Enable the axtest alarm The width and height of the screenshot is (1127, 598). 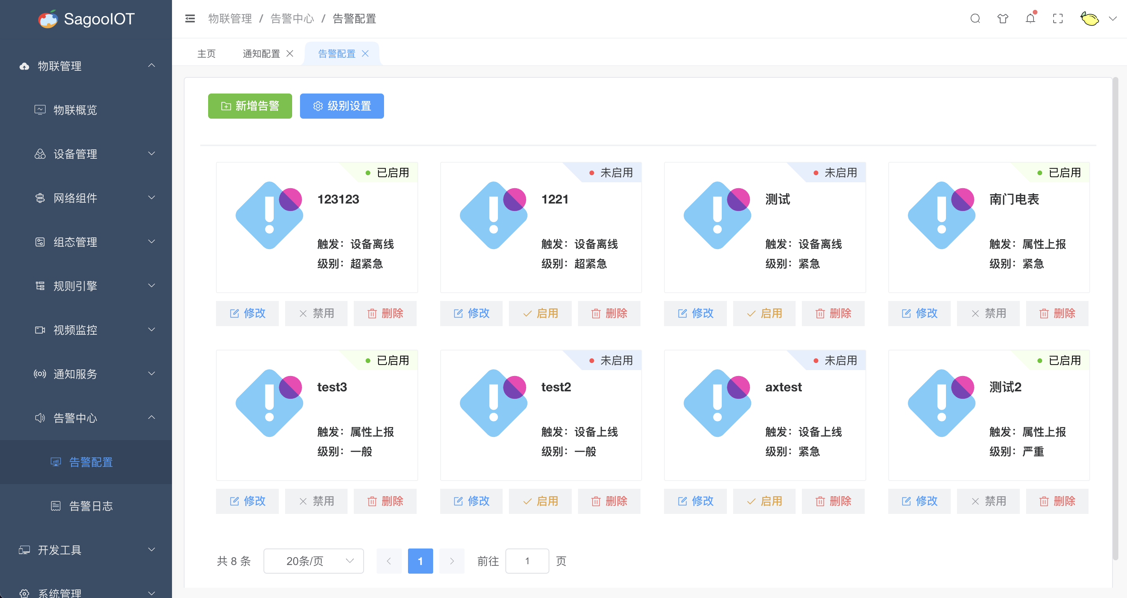point(764,501)
